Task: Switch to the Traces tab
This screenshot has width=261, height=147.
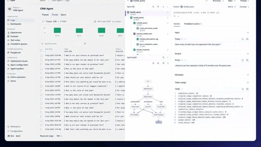Action: pos(54,15)
